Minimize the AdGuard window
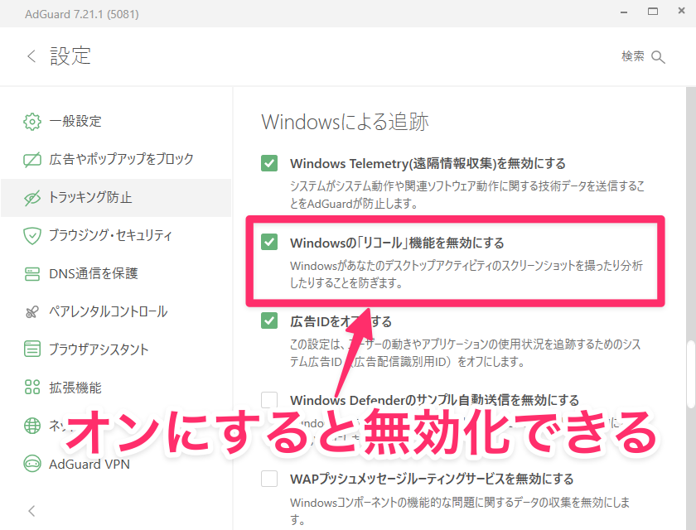Screen dimensions: 696x530 [624, 12]
